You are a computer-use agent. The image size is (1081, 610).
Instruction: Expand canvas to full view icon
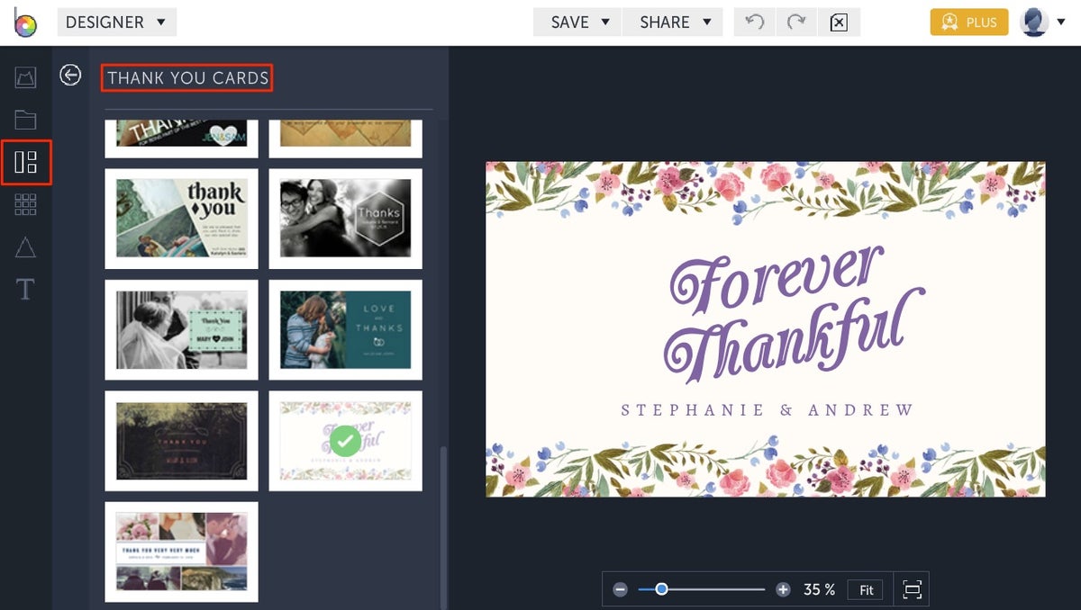coord(911,589)
